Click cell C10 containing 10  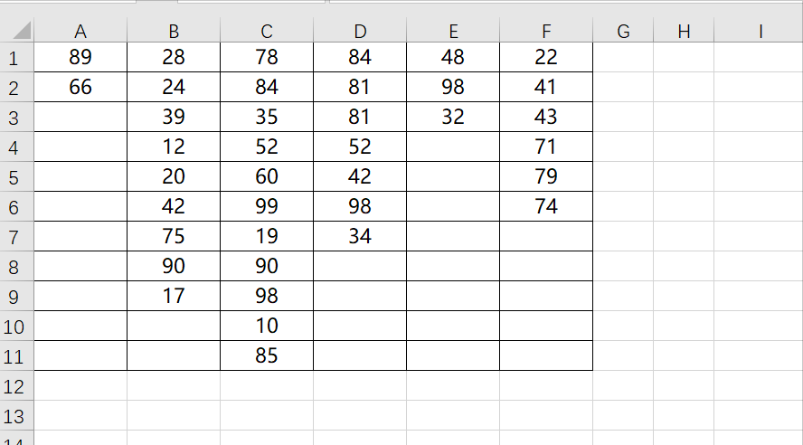pyautogui.click(x=267, y=326)
